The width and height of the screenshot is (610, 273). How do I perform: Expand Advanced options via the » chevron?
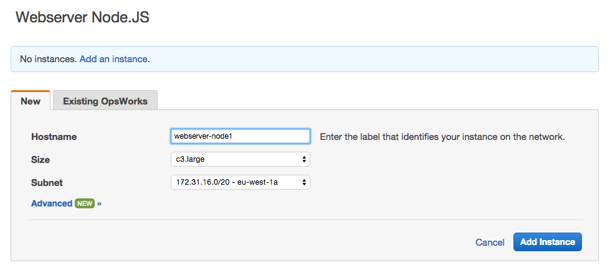[x=99, y=203]
